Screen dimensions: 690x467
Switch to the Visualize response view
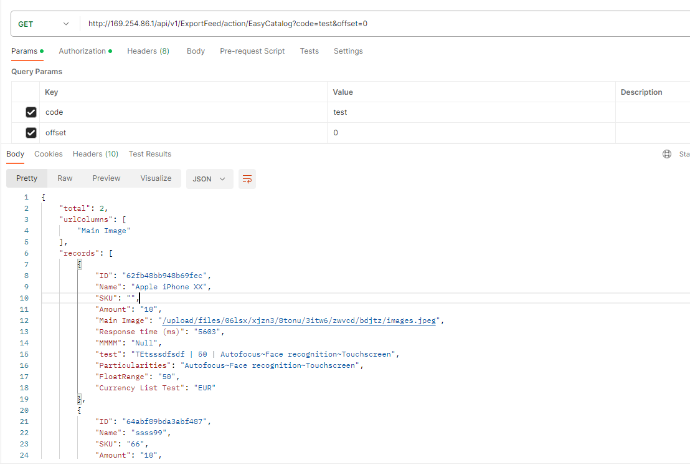155,178
